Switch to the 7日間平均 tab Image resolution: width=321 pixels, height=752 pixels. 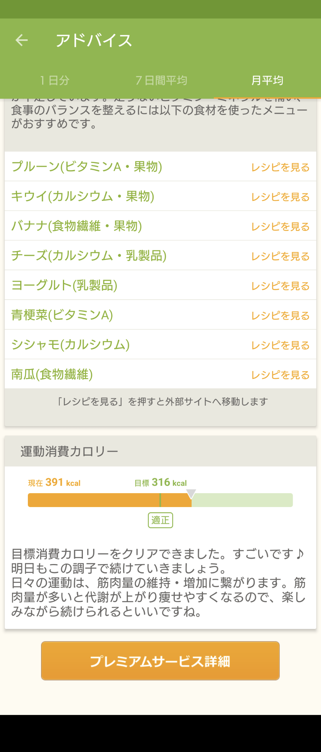(161, 80)
